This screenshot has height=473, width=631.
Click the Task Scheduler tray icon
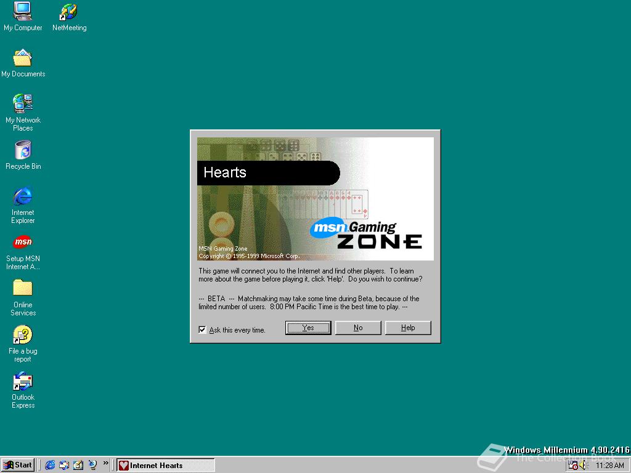coord(572,466)
